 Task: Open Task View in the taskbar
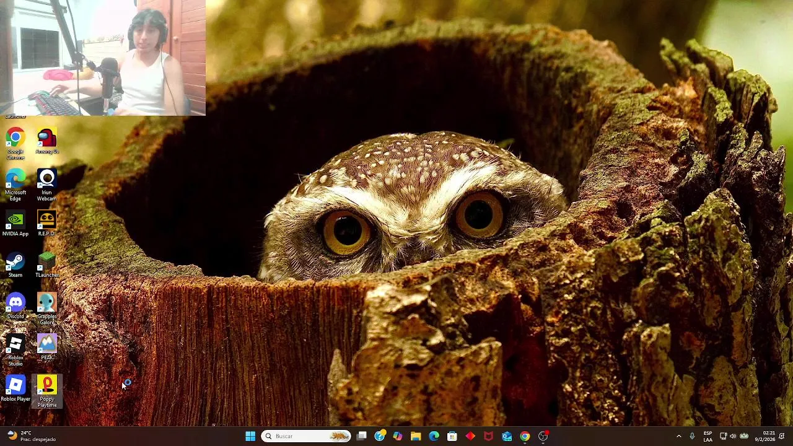[362, 436]
